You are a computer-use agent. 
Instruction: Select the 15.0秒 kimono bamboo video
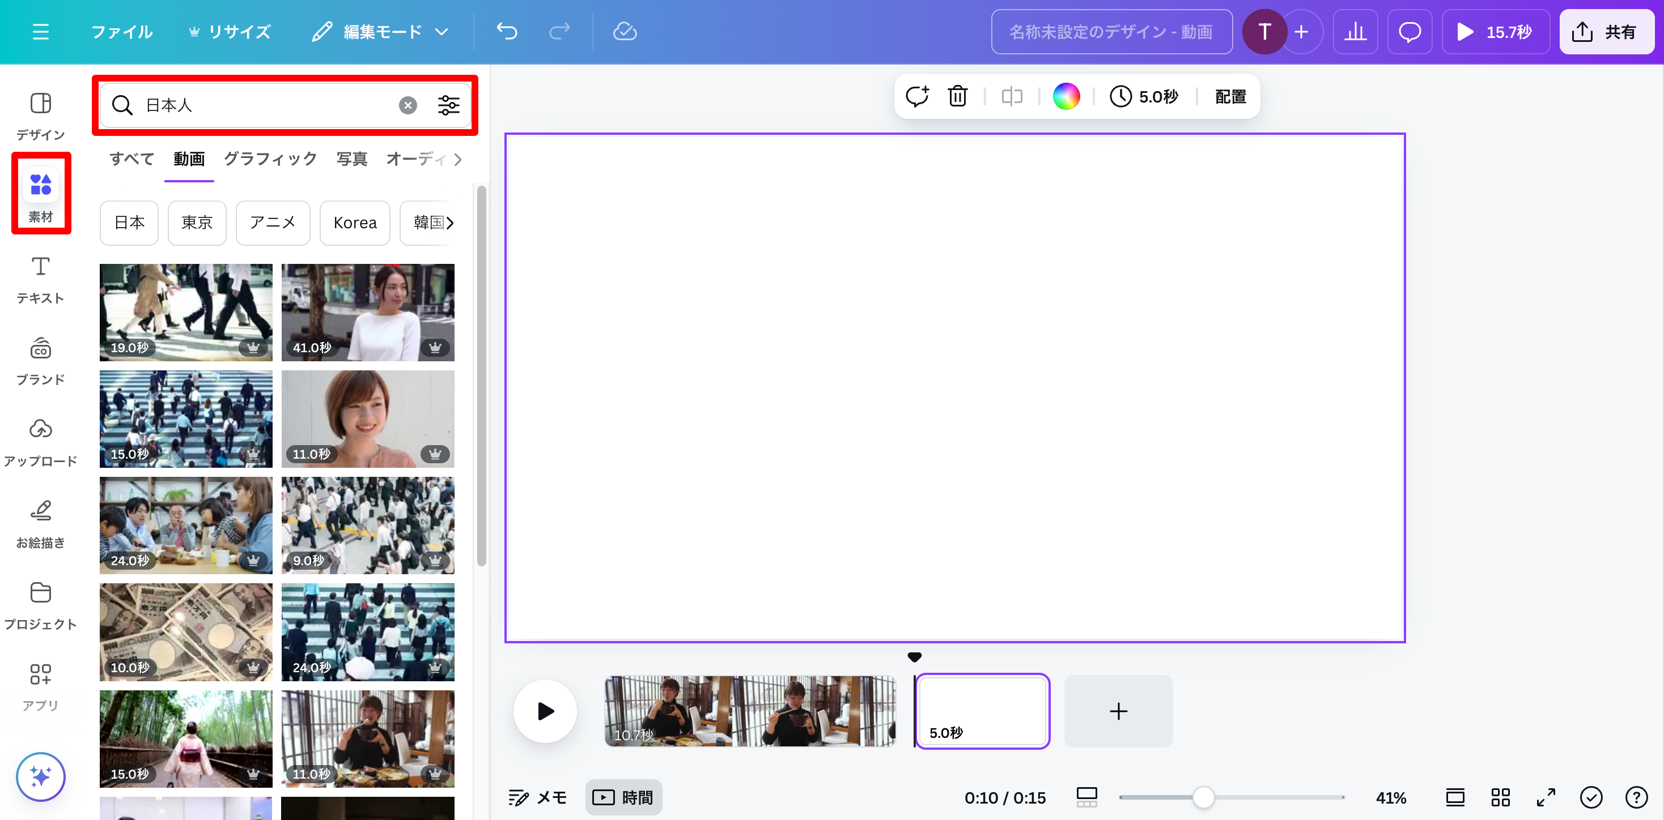pos(186,738)
